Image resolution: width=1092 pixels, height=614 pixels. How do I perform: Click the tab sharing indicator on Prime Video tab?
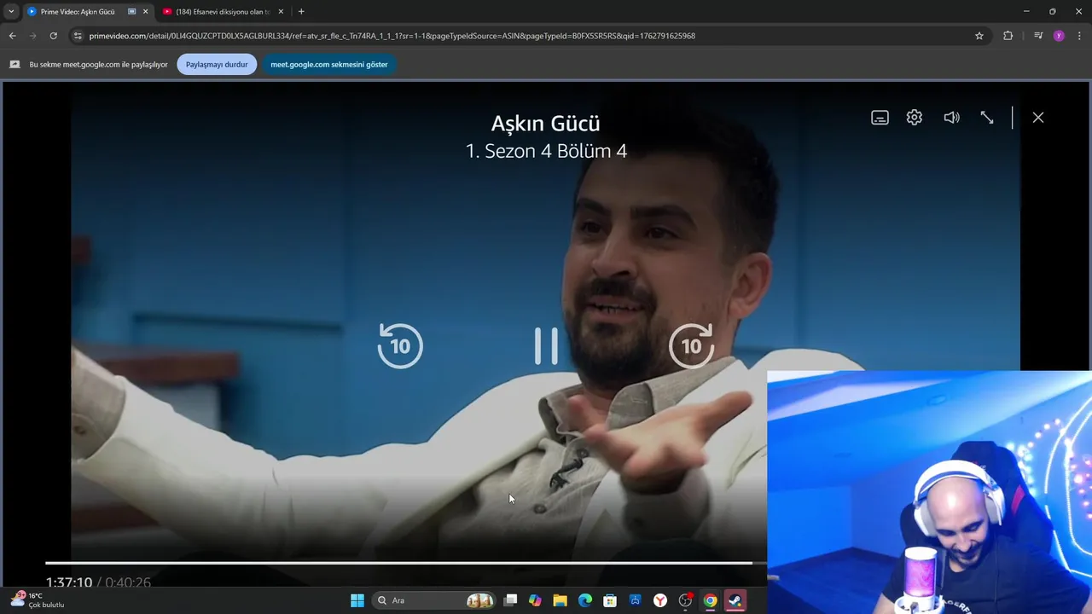click(131, 12)
